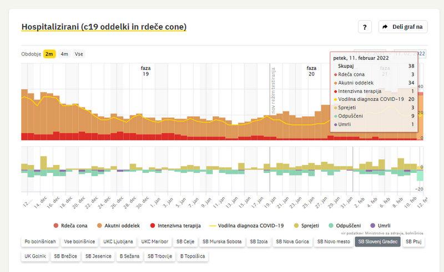Hide Intenzivna terapija legend series

pyautogui.click(x=175, y=226)
